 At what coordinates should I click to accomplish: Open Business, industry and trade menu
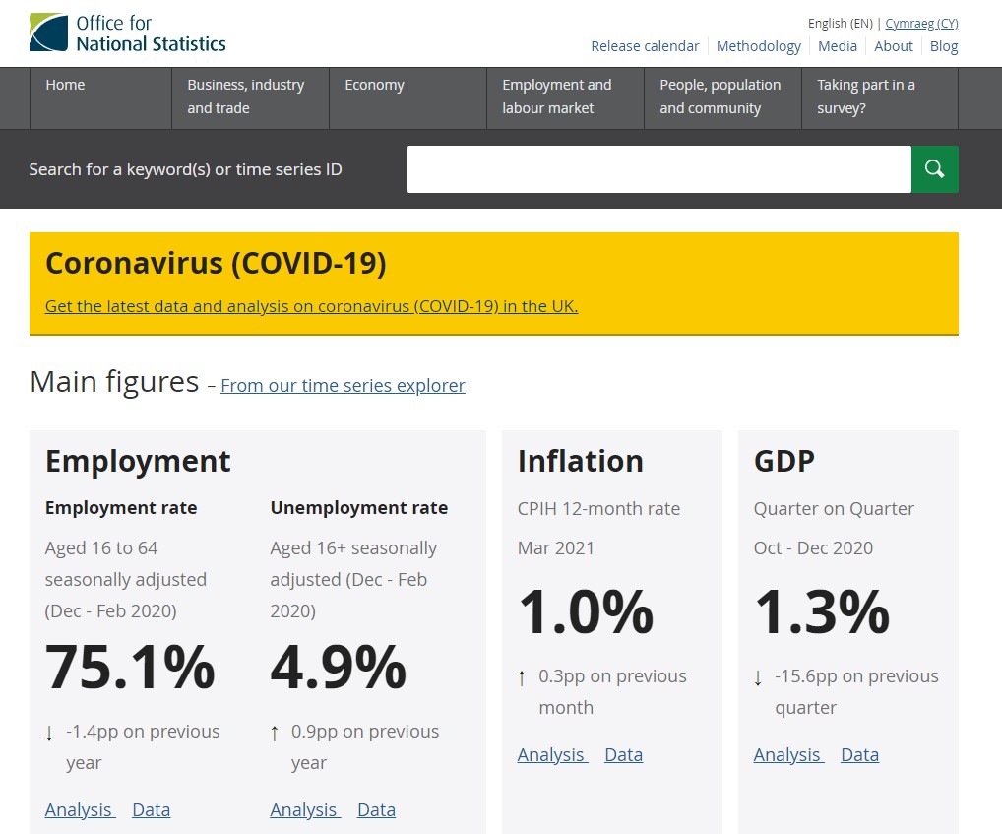coord(246,96)
